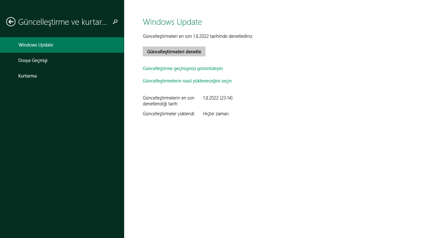Click the Güncelleştirme ve kurtar... header title
This screenshot has height=238, width=424.
[63, 22]
